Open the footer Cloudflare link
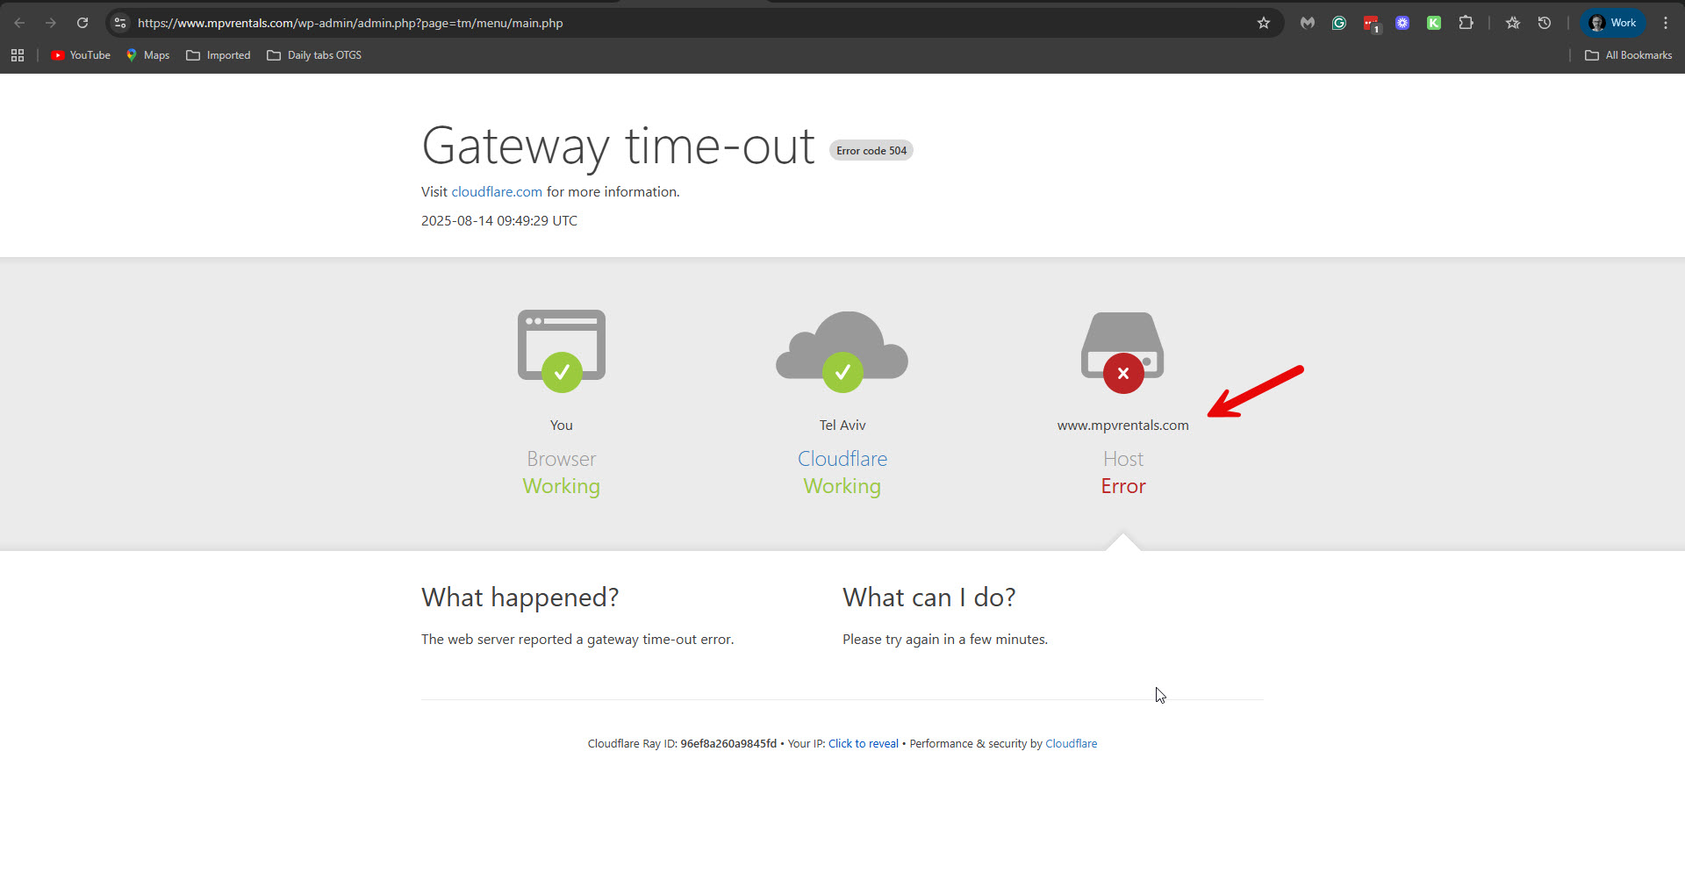Viewport: 1685px width, 873px height. [x=1071, y=743]
